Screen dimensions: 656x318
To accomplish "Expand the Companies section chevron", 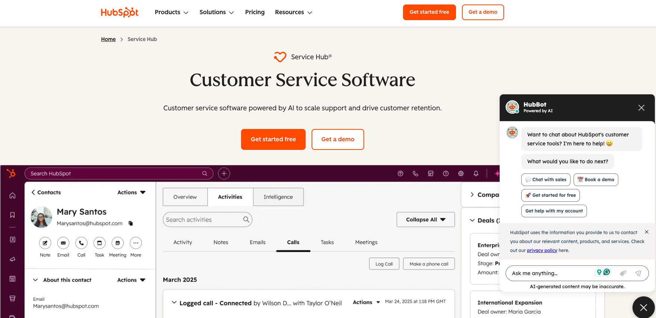I will [472, 195].
